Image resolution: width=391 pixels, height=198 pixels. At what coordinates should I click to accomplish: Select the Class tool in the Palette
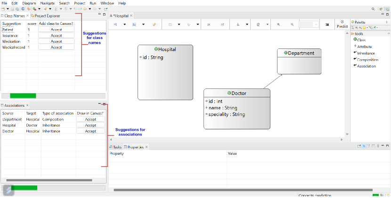click(x=359, y=40)
